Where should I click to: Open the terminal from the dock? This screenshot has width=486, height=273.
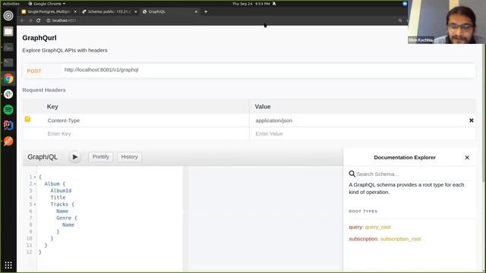(8, 63)
